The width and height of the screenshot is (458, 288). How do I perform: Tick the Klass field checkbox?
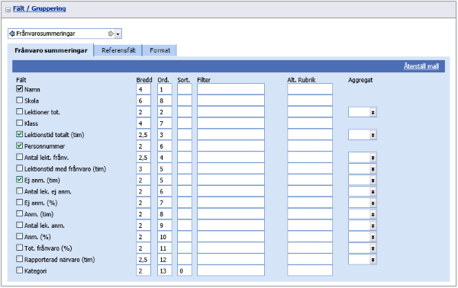tap(19, 123)
